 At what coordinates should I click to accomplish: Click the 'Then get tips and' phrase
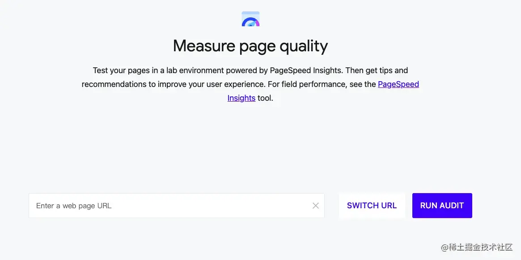pyautogui.click(x=377, y=70)
